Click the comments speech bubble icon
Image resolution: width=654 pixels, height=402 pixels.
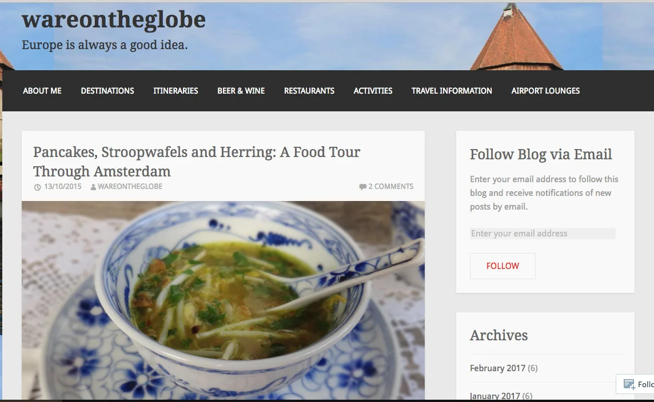click(362, 187)
